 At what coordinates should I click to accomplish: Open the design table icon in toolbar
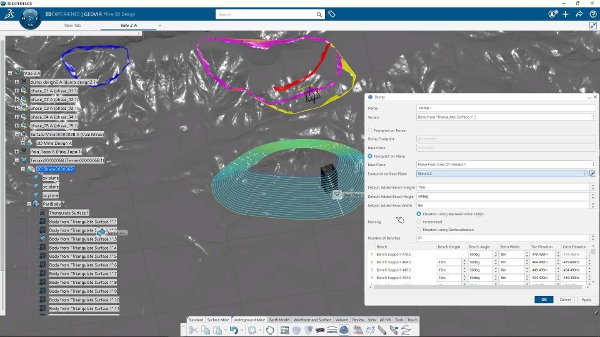pyautogui.click(x=284, y=330)
